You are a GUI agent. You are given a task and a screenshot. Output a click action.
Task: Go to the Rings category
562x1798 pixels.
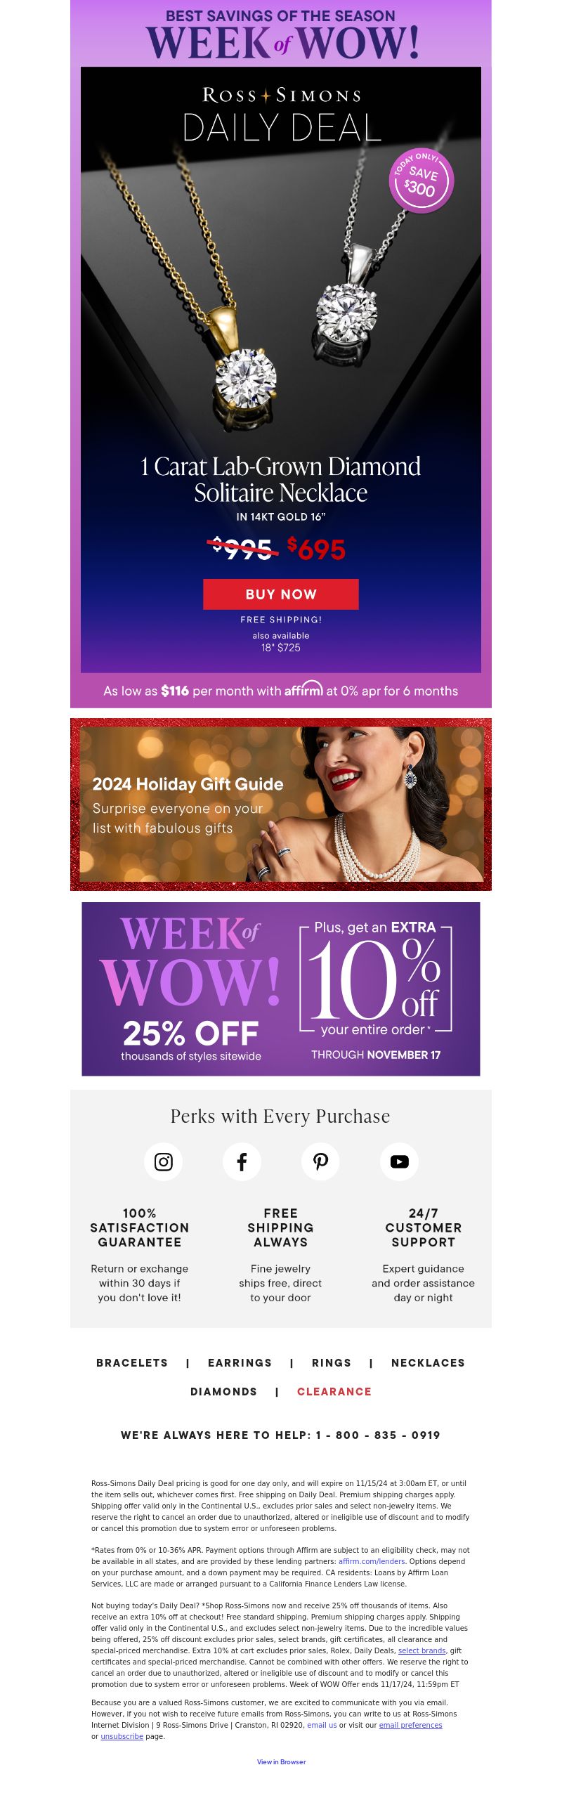point(332,1362)
